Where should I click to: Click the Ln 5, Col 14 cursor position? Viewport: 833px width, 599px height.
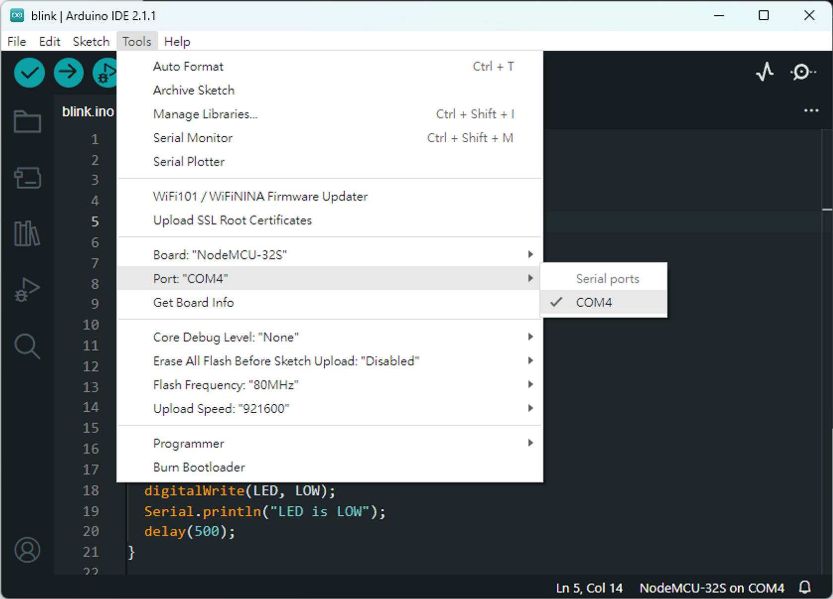click(x=589, y=588)
